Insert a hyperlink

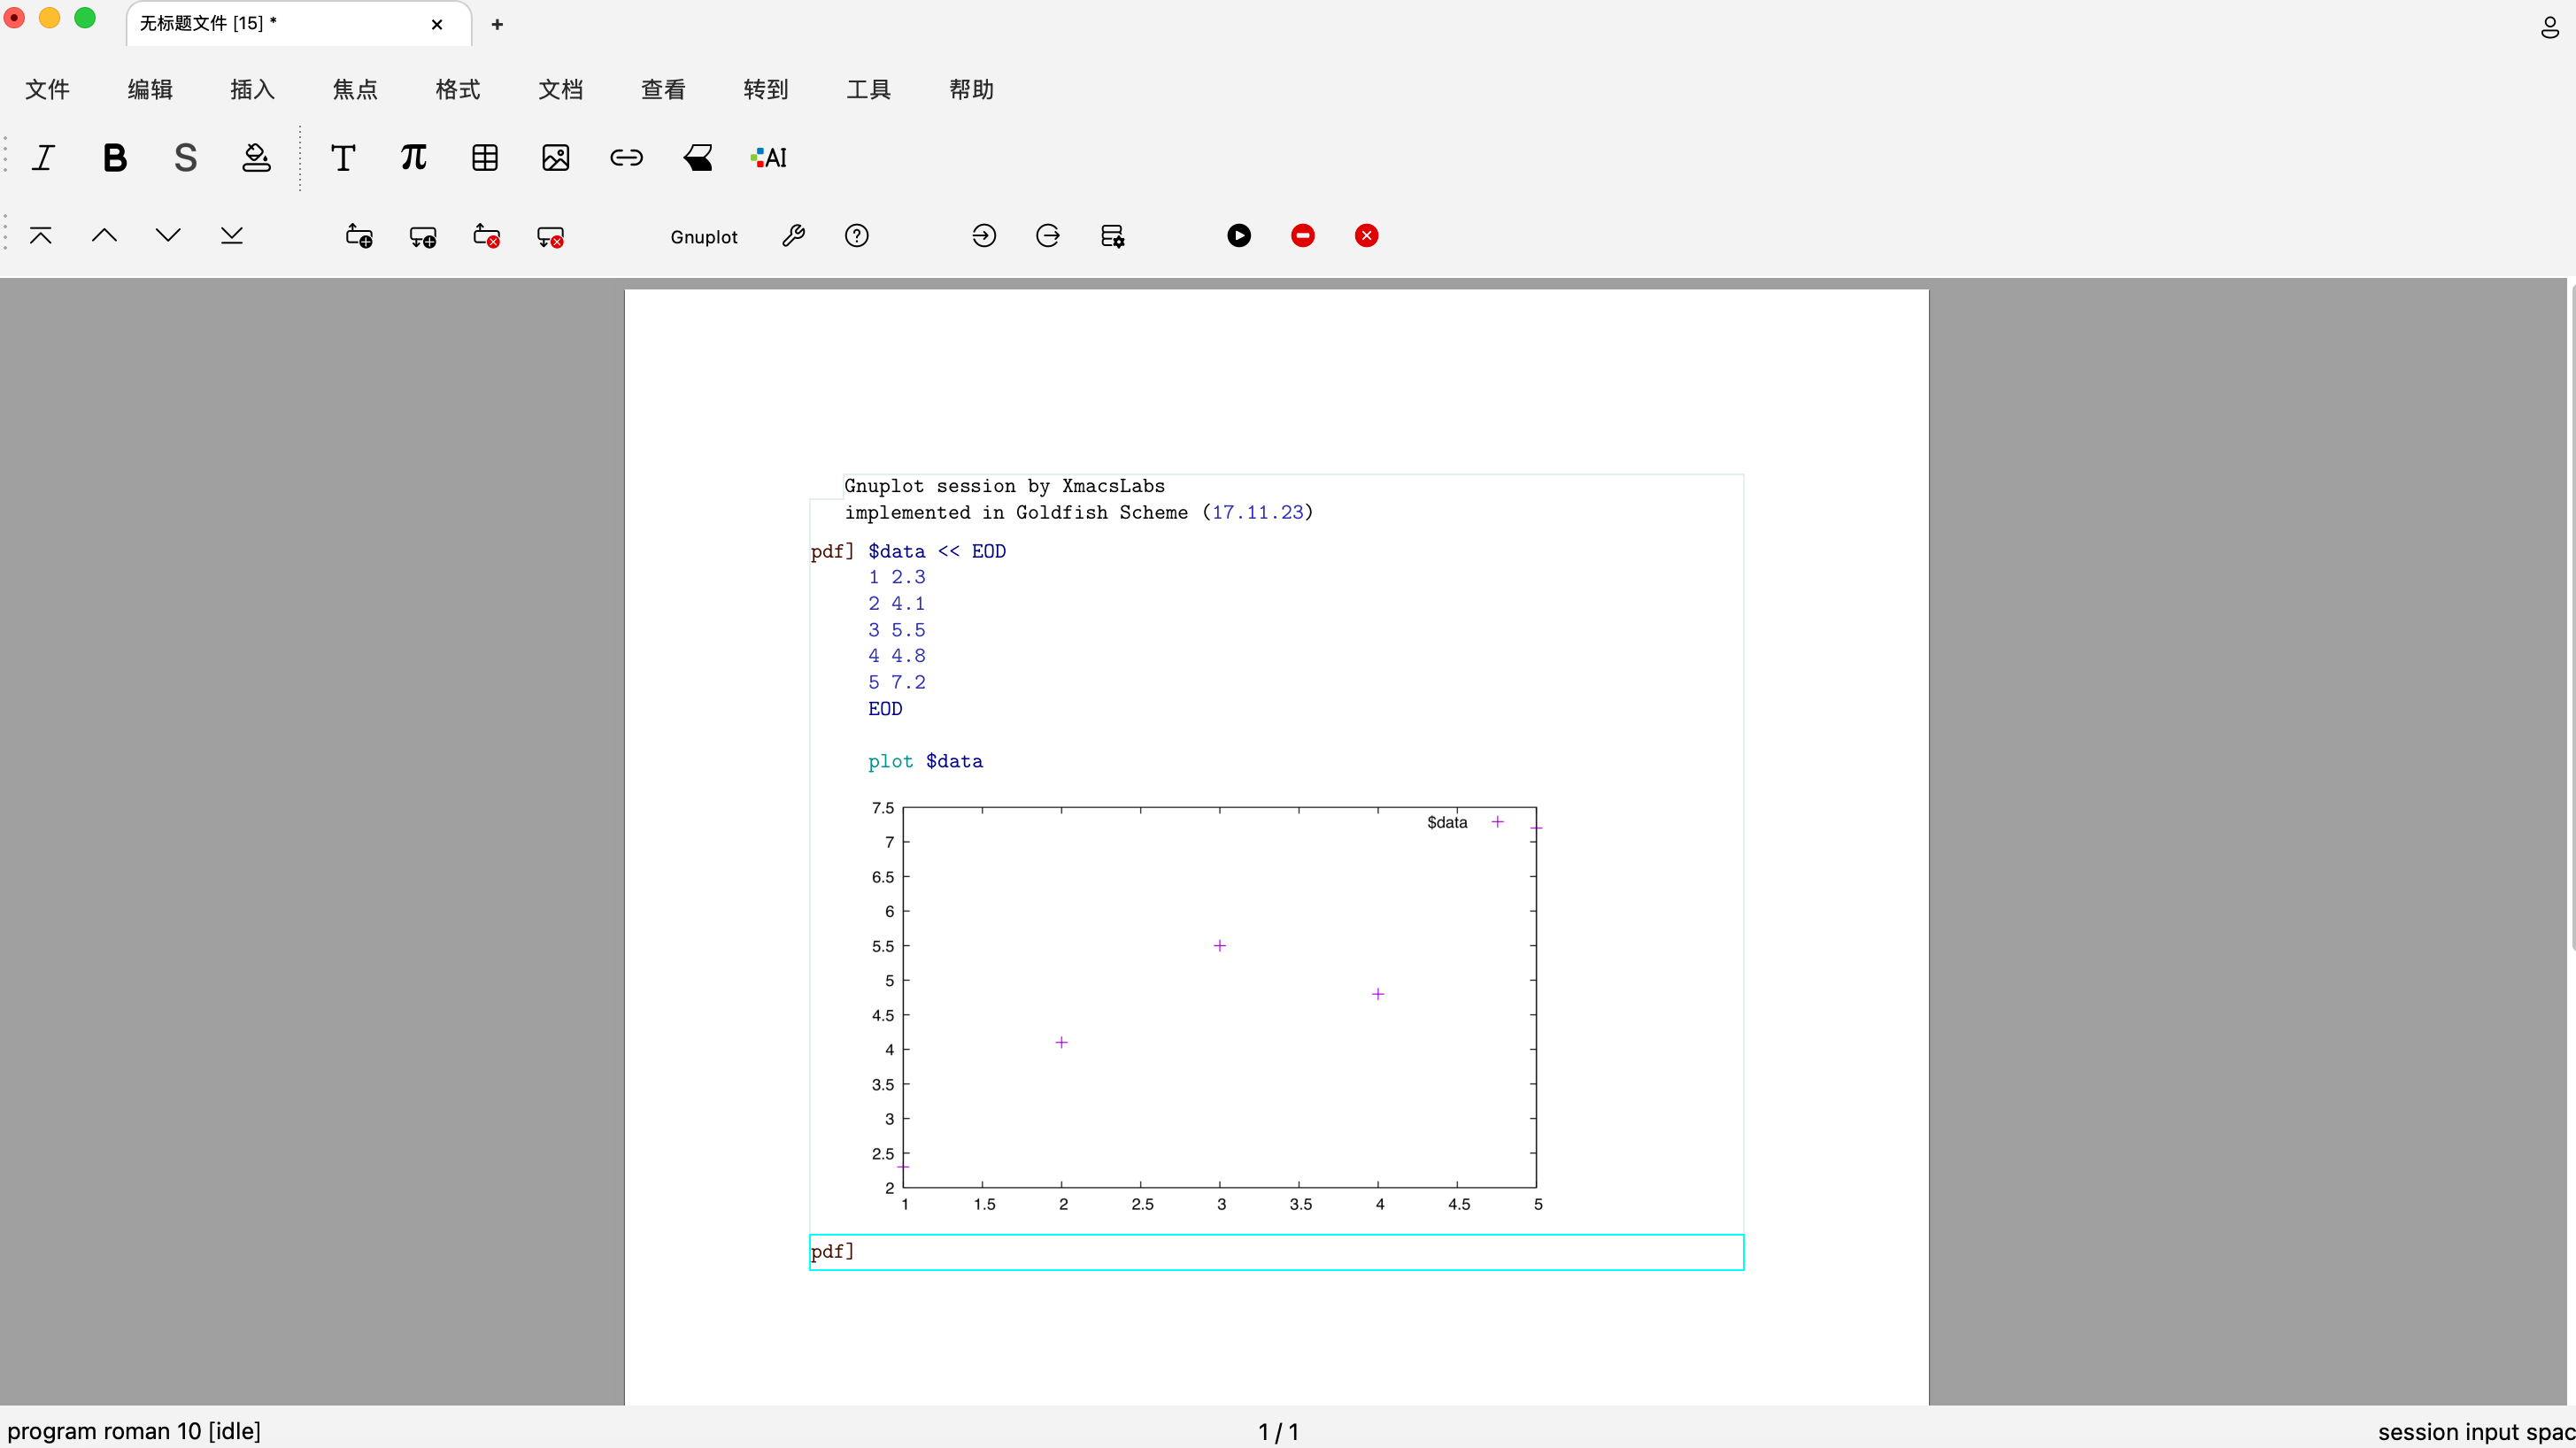point(626,158)
